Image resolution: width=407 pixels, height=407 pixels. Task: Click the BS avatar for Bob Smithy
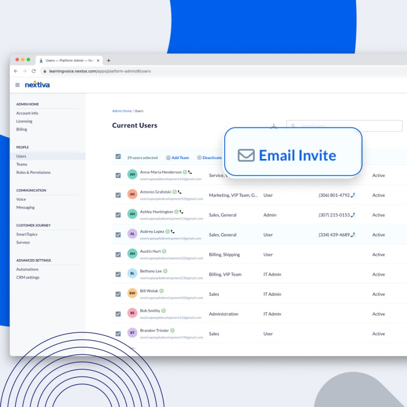[132, 313]
